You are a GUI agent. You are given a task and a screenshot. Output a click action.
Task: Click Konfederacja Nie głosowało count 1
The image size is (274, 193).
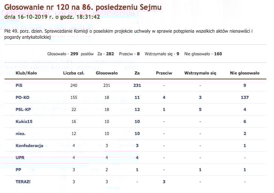pos(245,146)
